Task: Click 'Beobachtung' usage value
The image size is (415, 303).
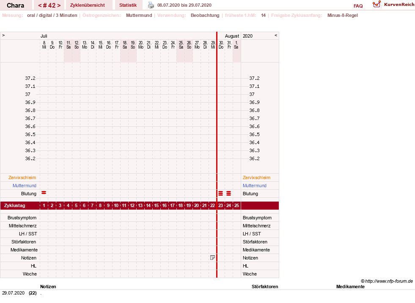Action: [x=205, y=15]
